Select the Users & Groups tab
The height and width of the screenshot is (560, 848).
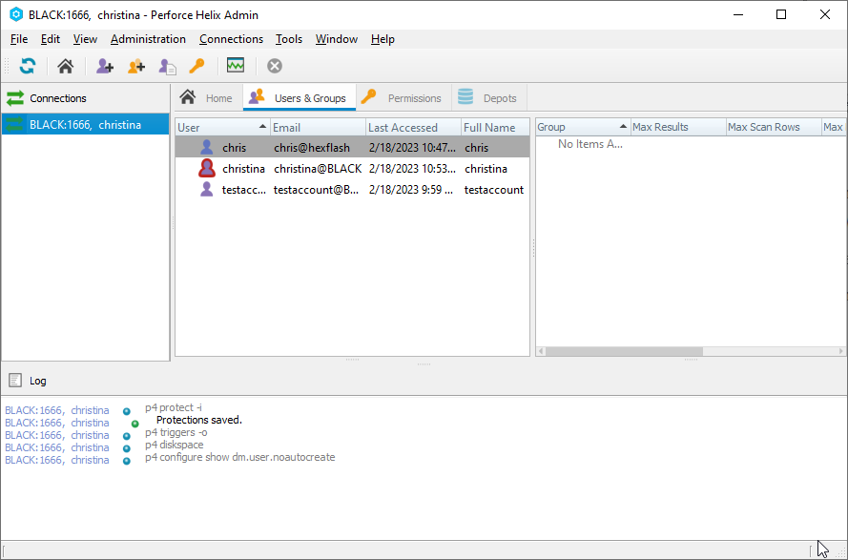300,98
